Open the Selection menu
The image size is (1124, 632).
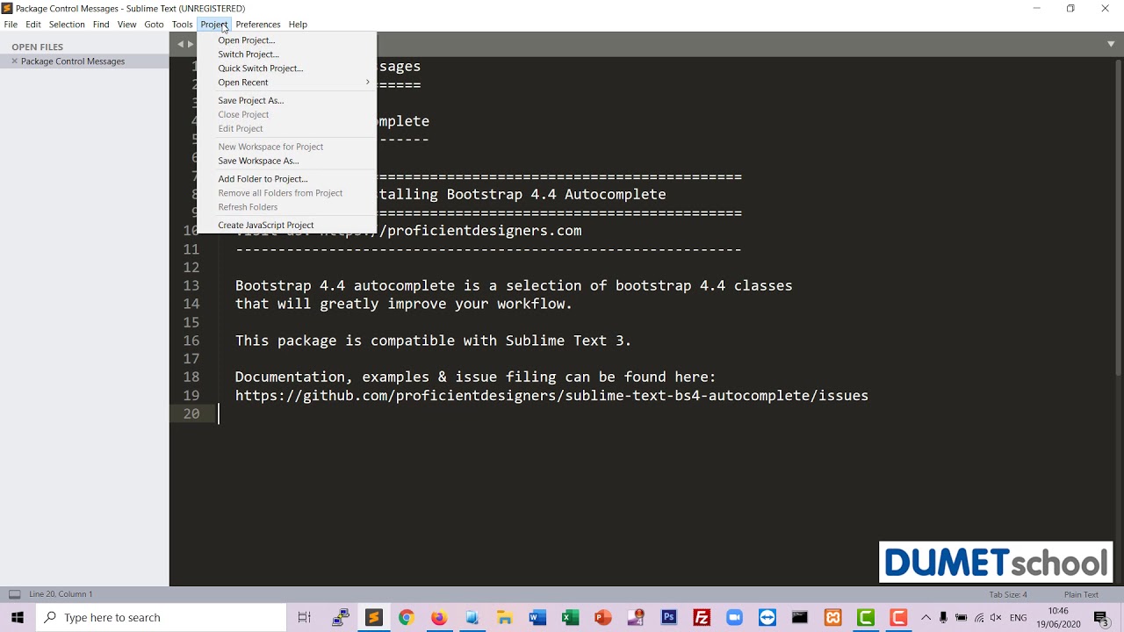tap(67, 24)
